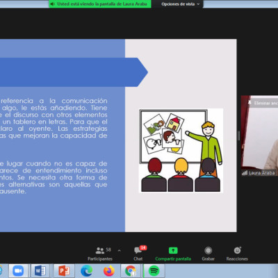Open Spotify from the taskbar
The width and height of the screenshot is (278, 278).
pos(154,271)
